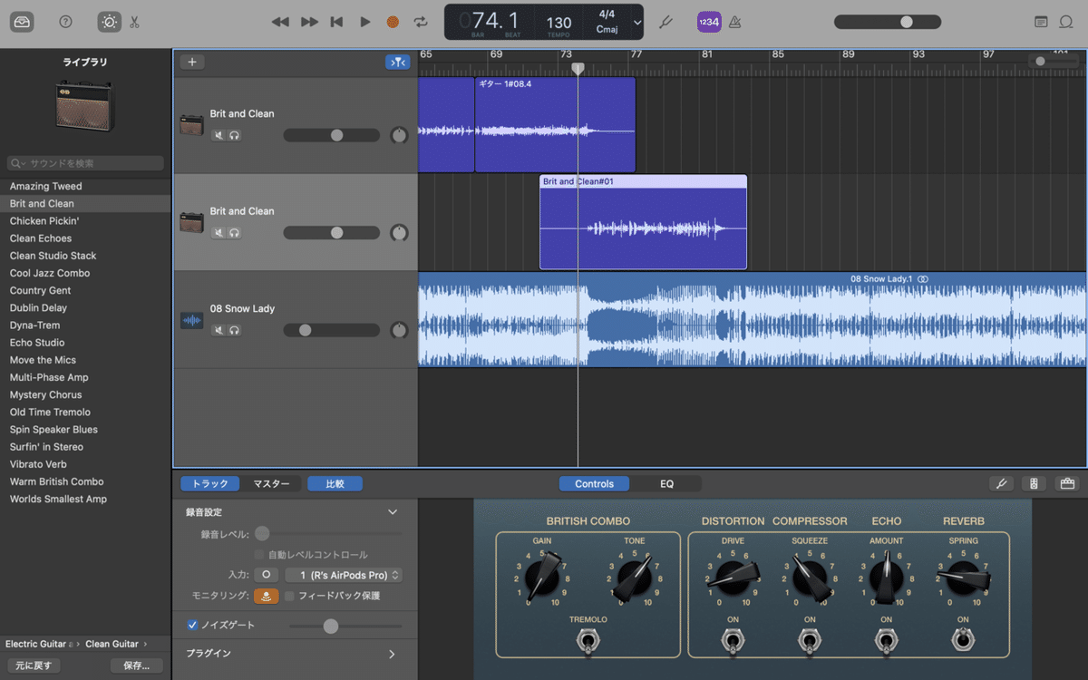
Task: Flip the DISTORTION ON switch
Action: 733,641
